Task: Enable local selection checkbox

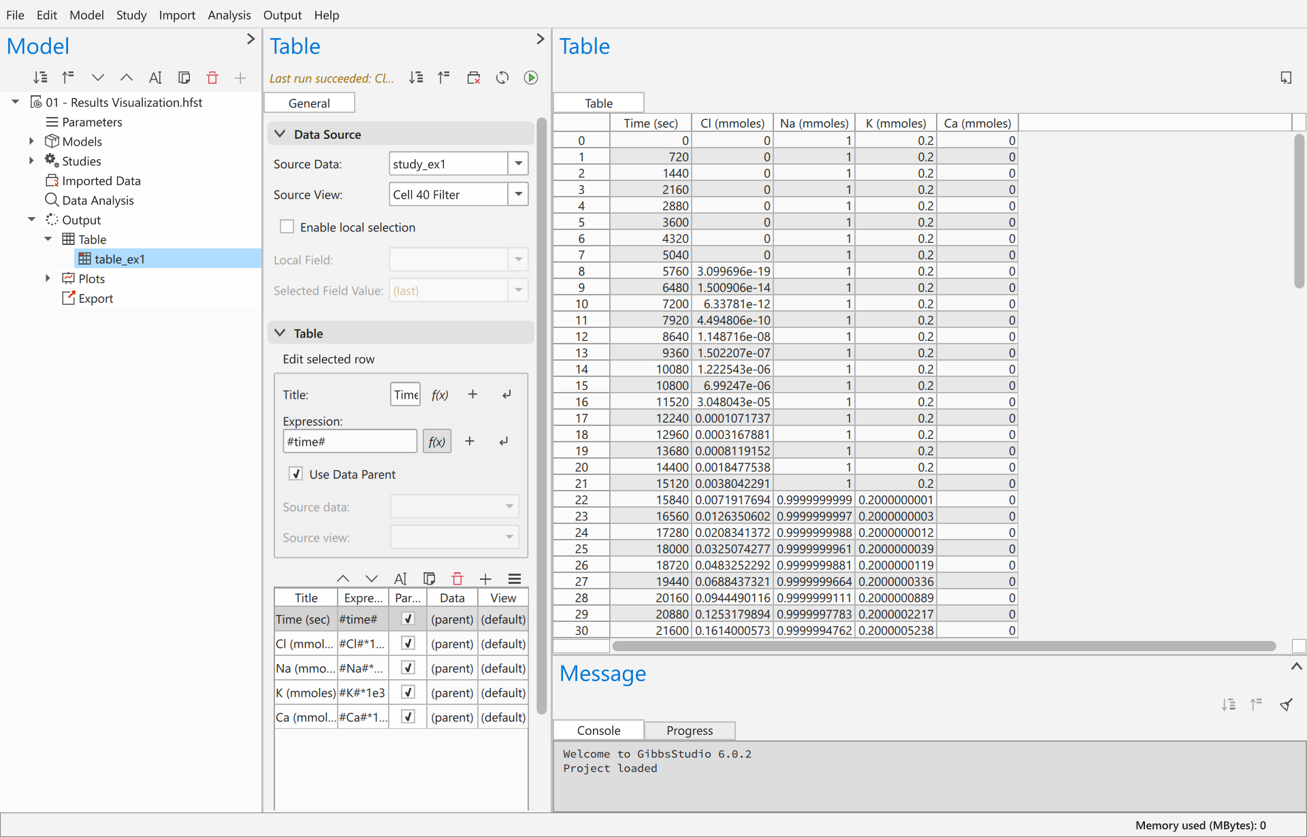Action: point(287,227)
